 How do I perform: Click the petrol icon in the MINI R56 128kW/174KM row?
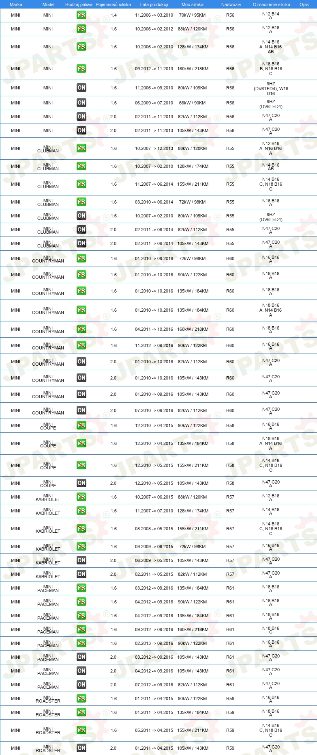(x=81, y=47)
